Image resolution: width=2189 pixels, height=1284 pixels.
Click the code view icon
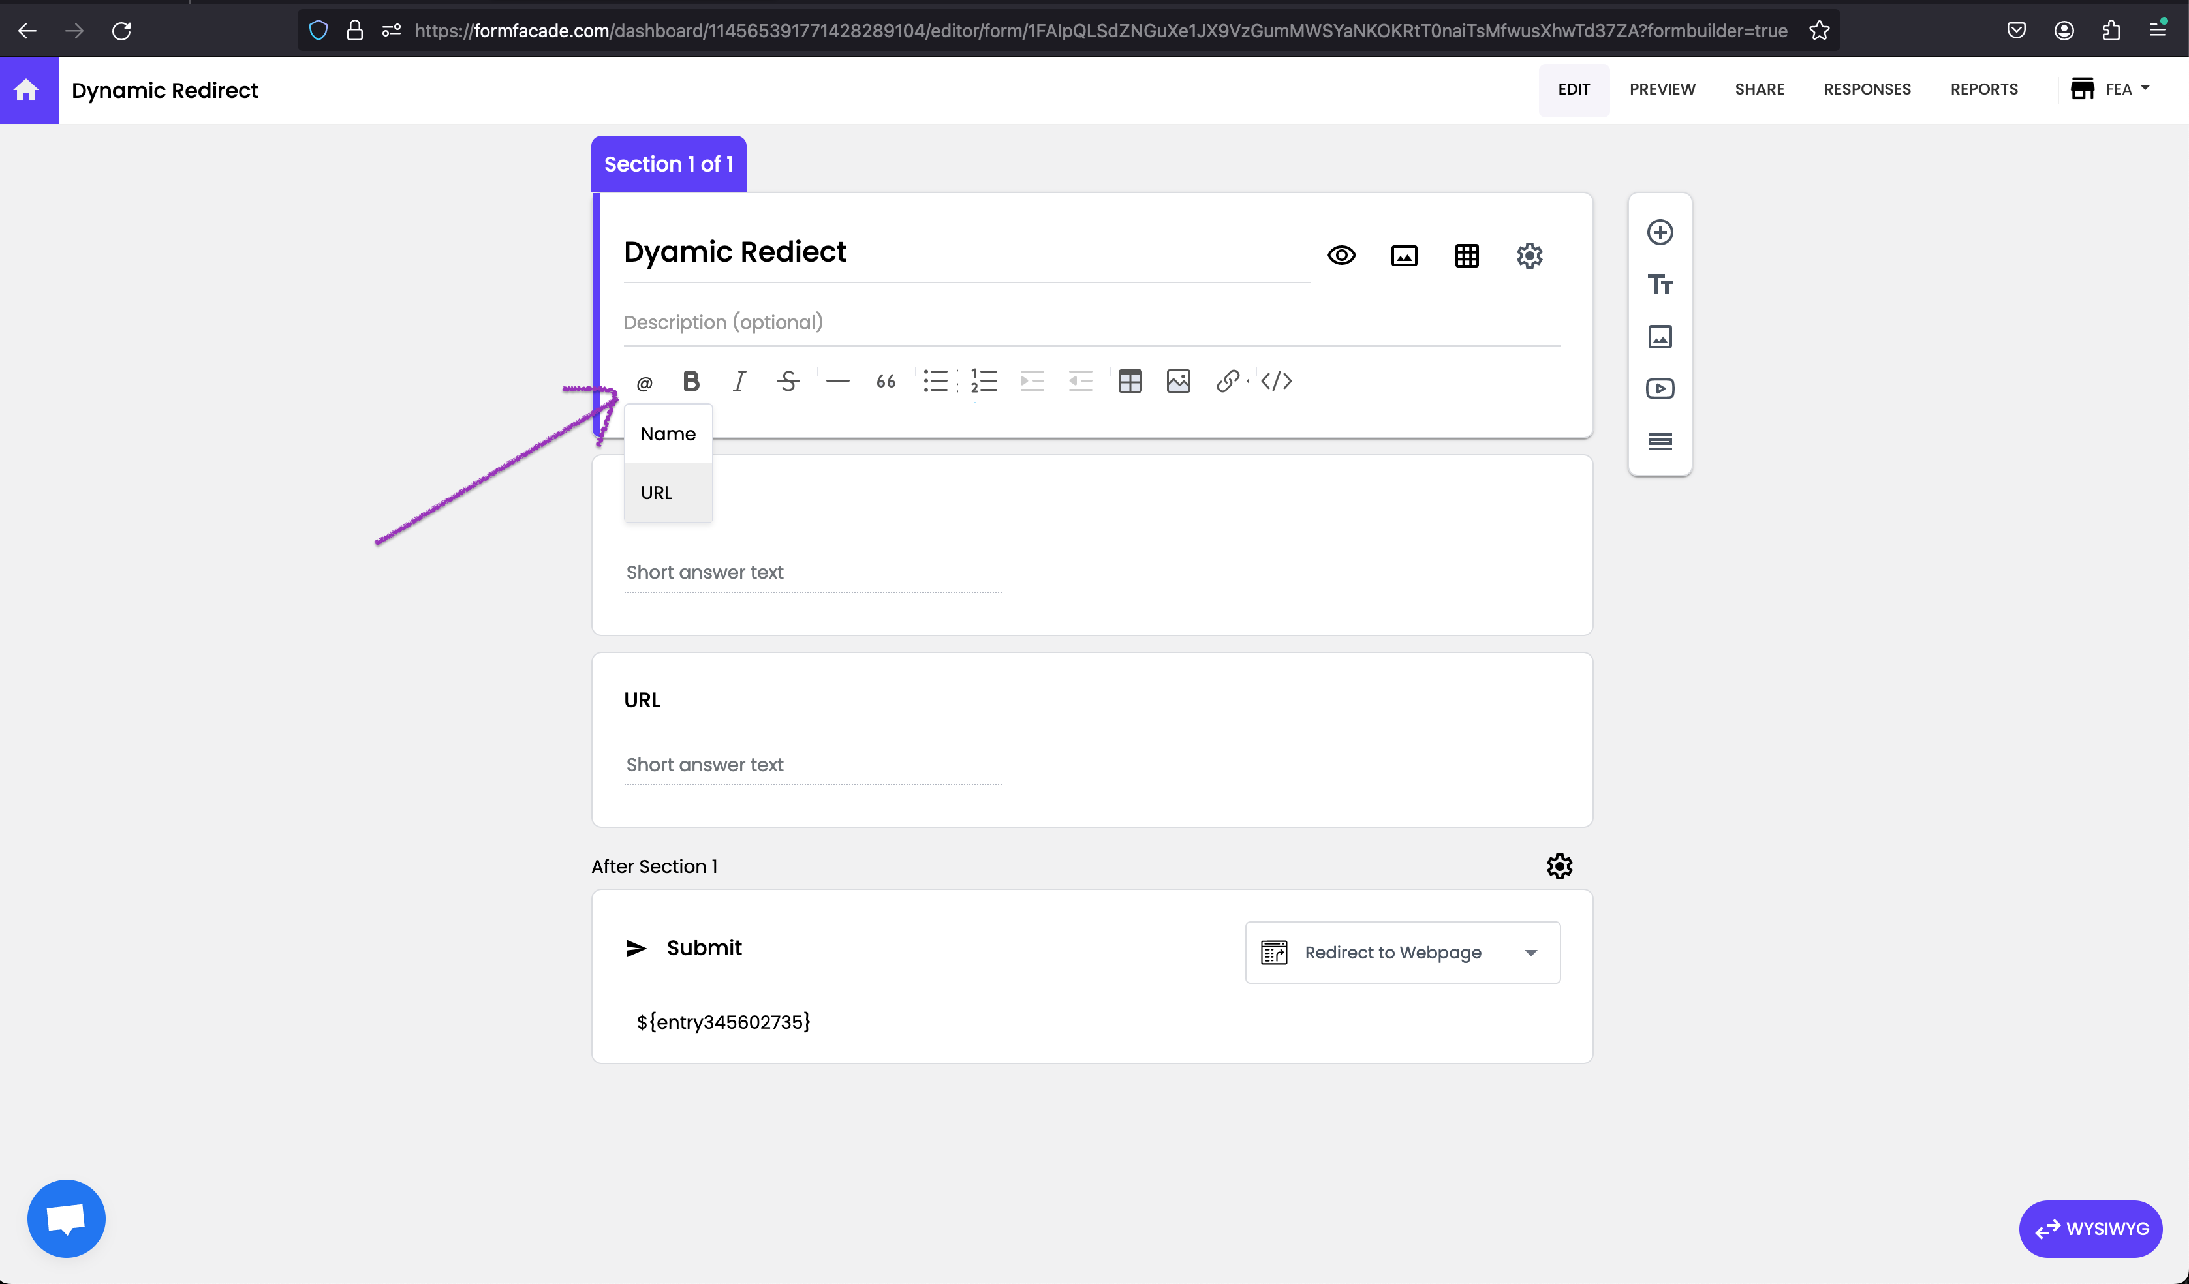pyautogui.click(x=1276, y=381)
